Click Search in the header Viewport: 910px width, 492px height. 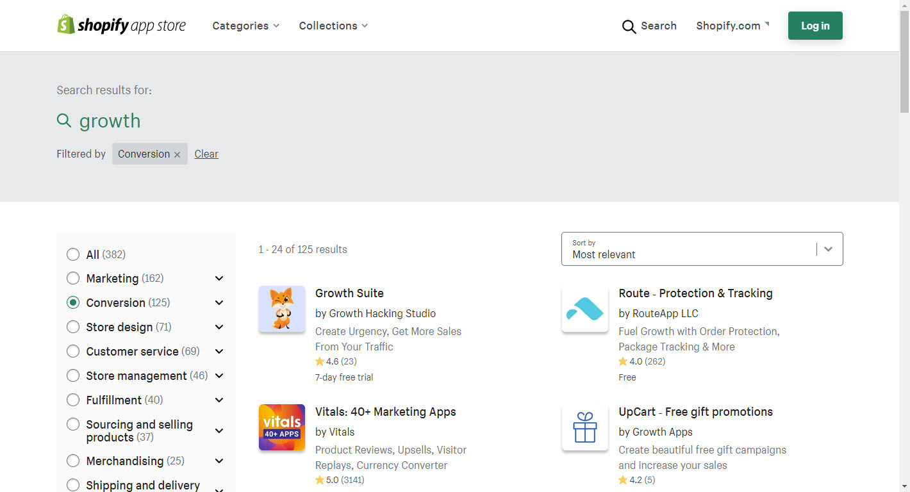coord(658,26)
